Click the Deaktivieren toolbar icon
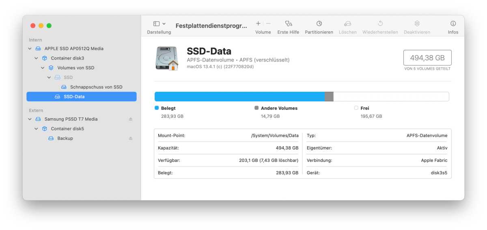This screenshot has width=487, height=230. pyautogui.click(x=417, y=23)
